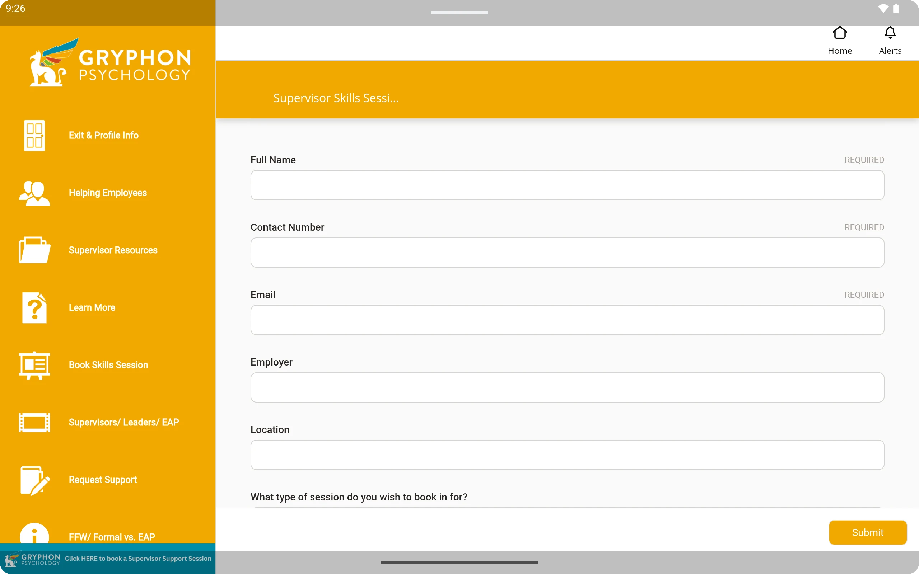Focus the Email input field
This screenshot has width=919, height=574.
pos(567,320)
